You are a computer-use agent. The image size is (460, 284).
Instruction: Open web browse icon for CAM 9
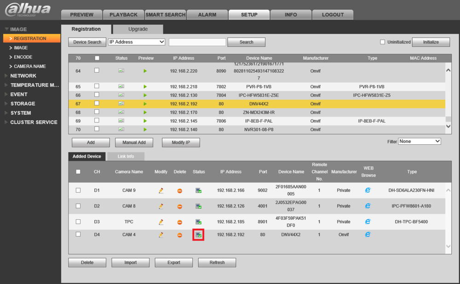[x=368, y=190]
